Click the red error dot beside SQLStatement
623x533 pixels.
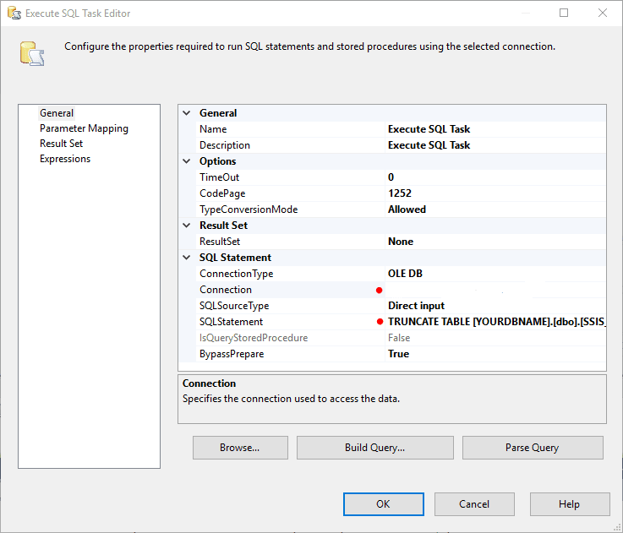pos(380,322)
